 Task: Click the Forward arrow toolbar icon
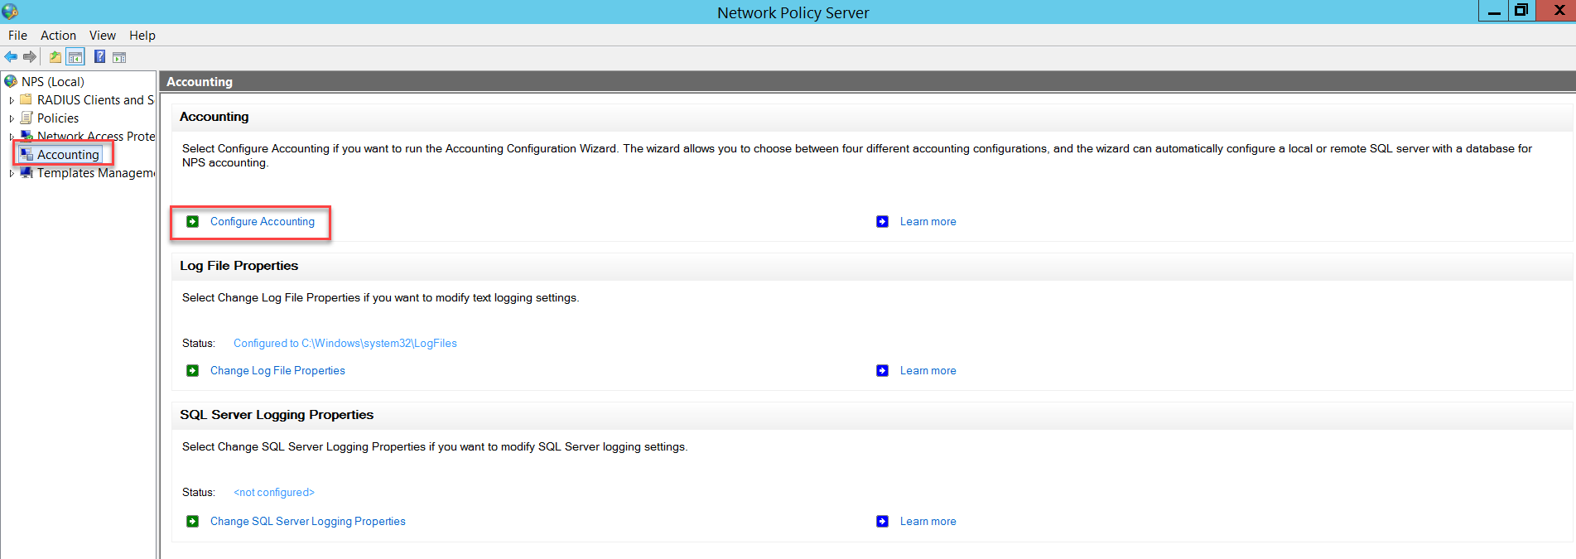point(30,57)
